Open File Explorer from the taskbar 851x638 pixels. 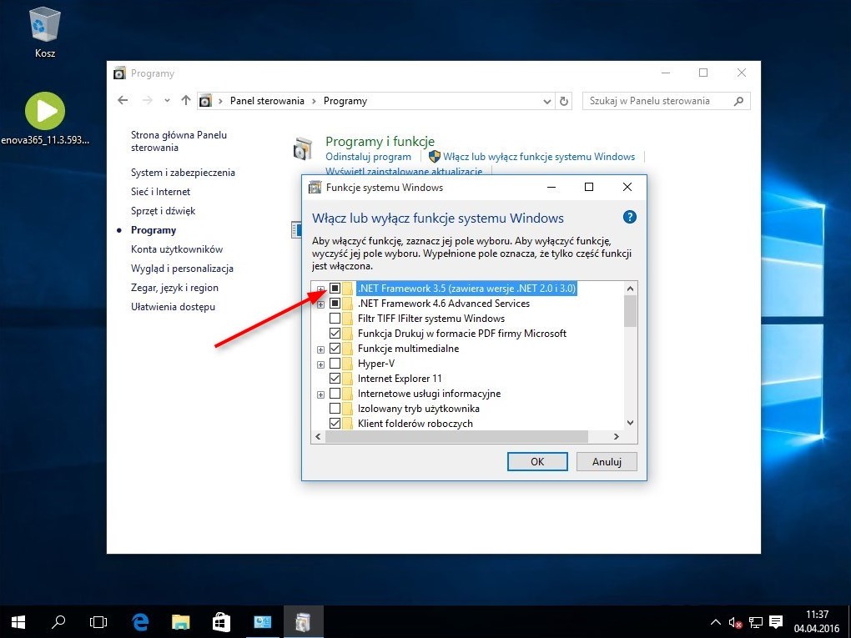click(180, 621)
